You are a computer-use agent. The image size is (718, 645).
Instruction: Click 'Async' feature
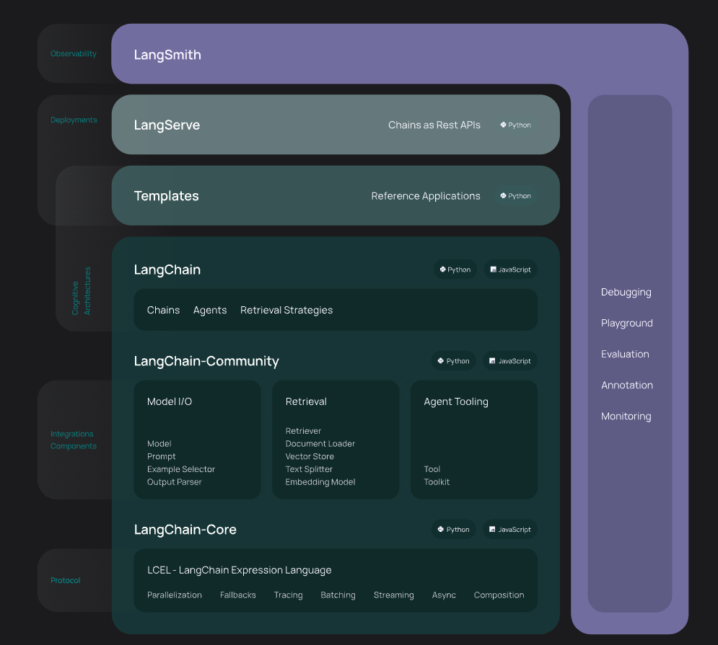coord(444,595)
